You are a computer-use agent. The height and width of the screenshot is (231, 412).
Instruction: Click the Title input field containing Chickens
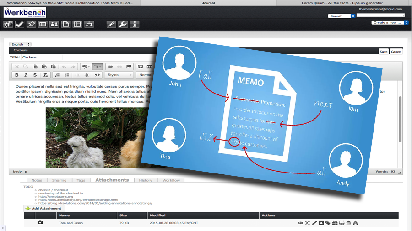42,57
